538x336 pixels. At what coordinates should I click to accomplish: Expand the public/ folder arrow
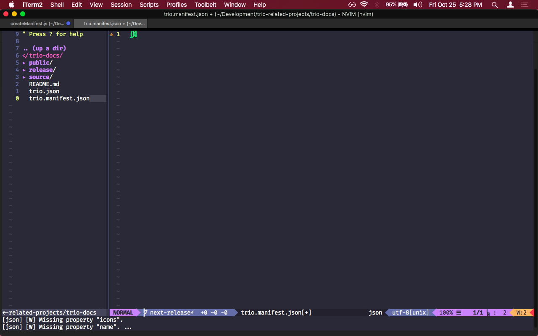coord(24,63)
